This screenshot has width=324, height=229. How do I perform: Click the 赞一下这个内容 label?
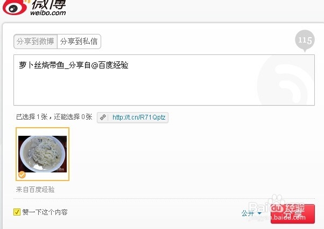coord(45,212)
